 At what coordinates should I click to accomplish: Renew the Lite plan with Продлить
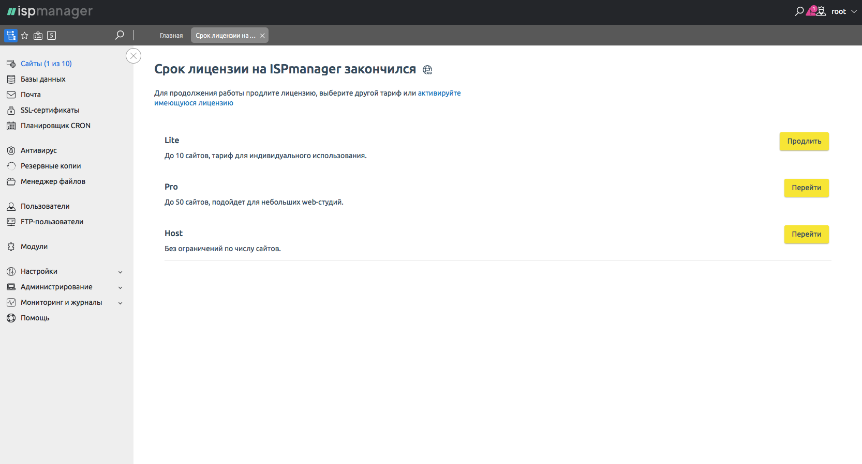pyautogui.click(x=804, y=142)
